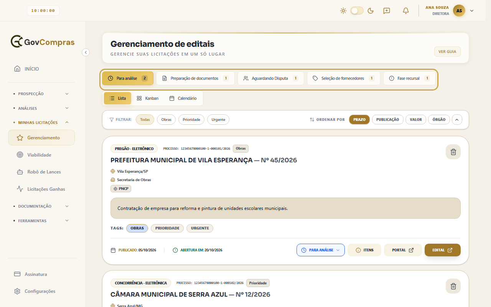Collapse the Minhas Licitações section

[x=41, y=123]
